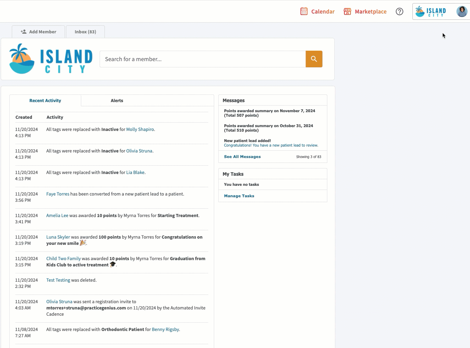Open November 7 points awarded summary
The image size is (470, 348).
click(x=269, y=113)
